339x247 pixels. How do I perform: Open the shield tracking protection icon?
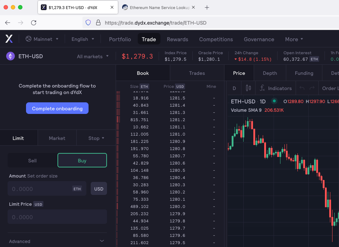click(x=88, y=22)
